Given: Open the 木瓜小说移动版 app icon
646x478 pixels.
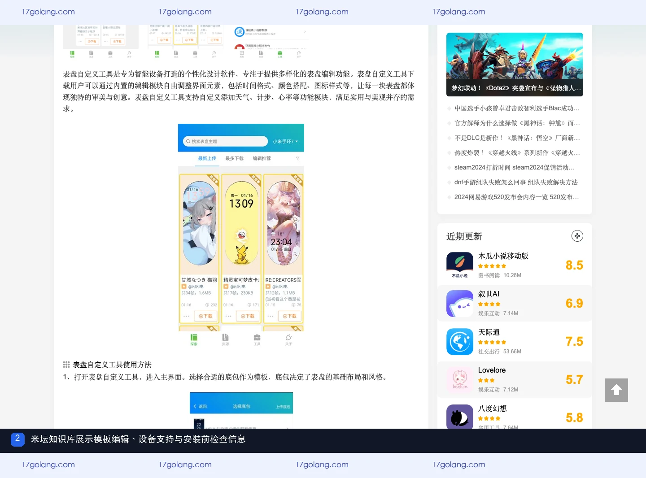Looking at the screenshot, I should pyautogui.click(x=460, y=265).
